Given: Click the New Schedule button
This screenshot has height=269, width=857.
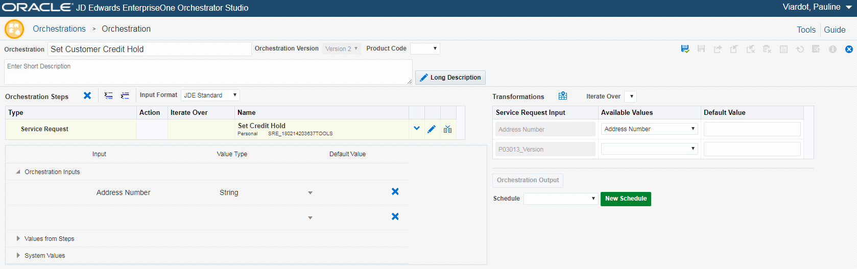Looking at the screenshot, I should [626, 199].
